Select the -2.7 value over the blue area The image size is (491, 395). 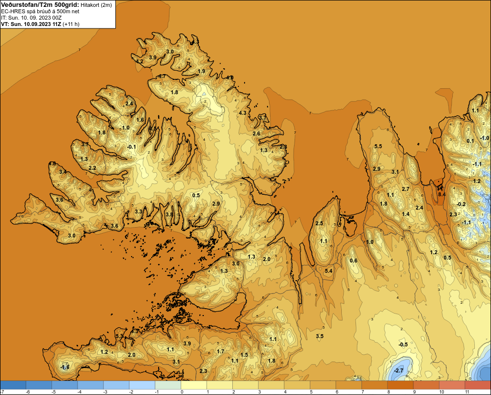(x=399, y=370)
